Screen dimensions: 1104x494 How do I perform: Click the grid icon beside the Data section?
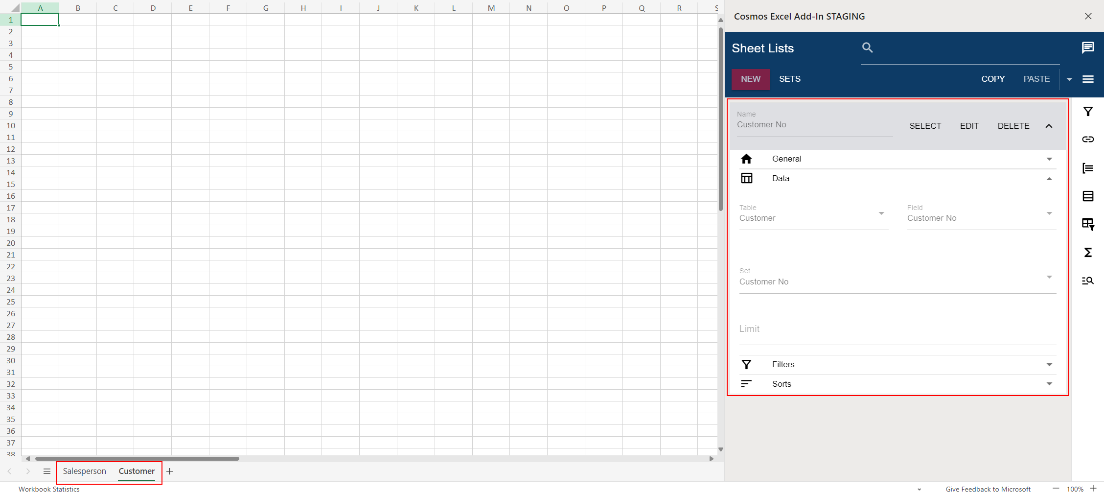tap(747, 178)
